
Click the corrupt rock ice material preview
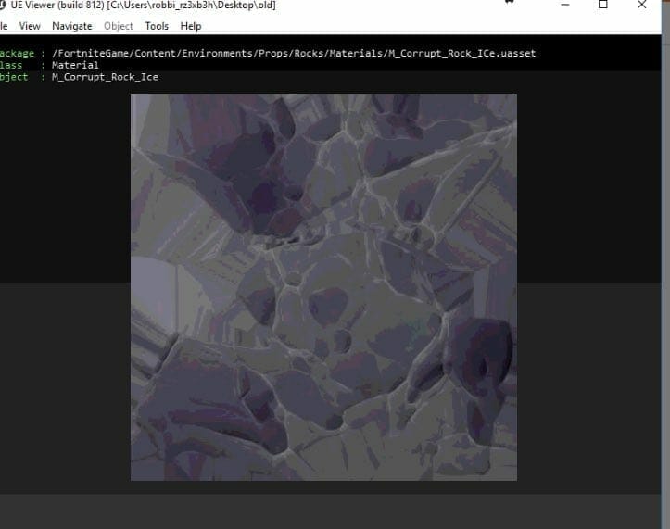click(323, 287)
